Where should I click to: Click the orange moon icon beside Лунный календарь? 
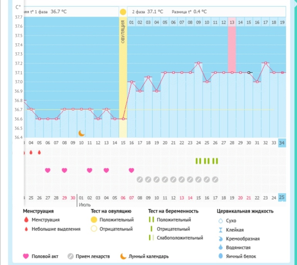[123, 256]
